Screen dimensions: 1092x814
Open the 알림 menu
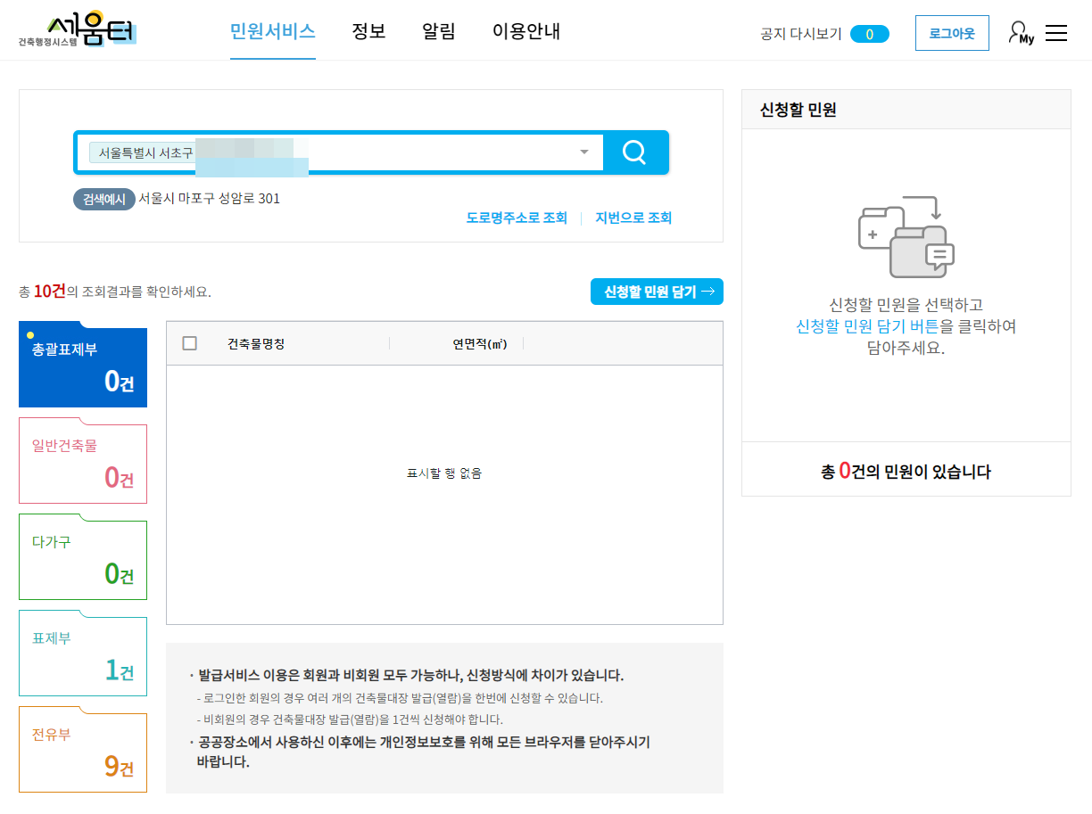439,31
